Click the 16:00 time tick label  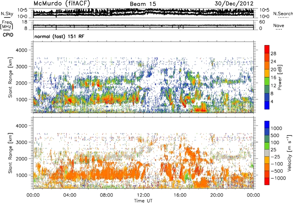click(x=180, y=195)
